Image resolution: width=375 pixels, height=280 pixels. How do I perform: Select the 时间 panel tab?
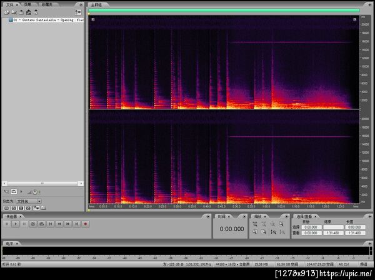click(x=222, y=217)
